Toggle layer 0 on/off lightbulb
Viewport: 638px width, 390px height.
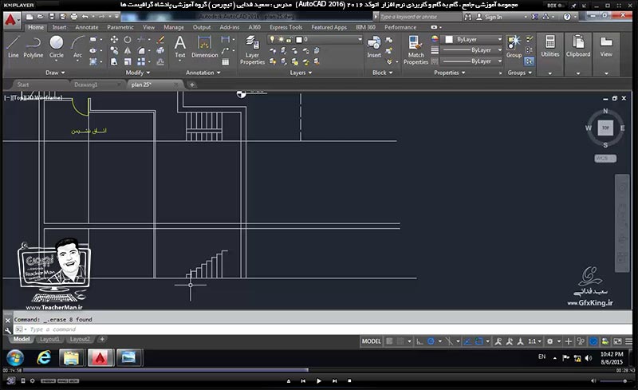pyautogui.click(x=272, y=39)
